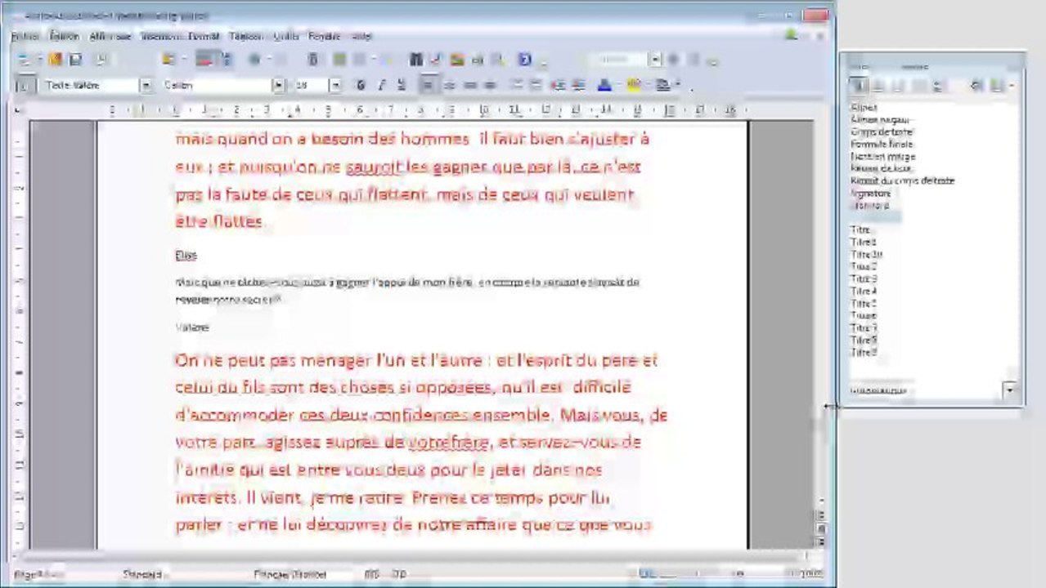Viewport: 1046px width, 588px height.
Task: Click the zoom percentage in status bar
Action: pos(810,574)
